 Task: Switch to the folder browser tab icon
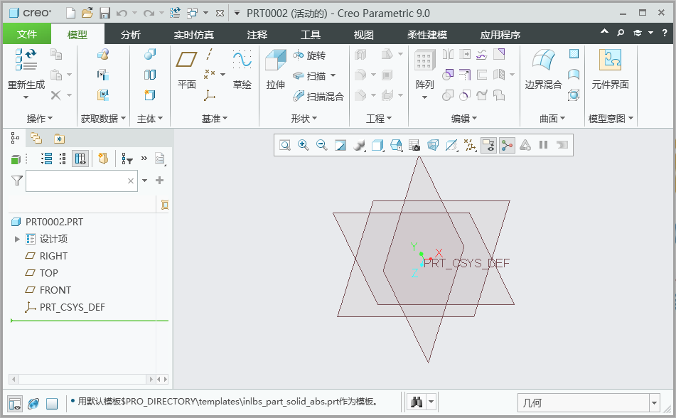coord(36,139)
